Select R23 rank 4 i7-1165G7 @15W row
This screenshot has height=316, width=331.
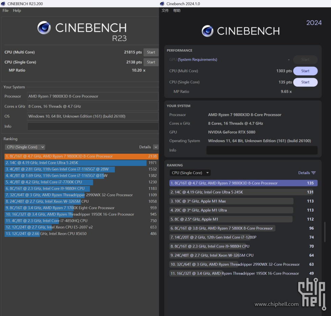81,176
